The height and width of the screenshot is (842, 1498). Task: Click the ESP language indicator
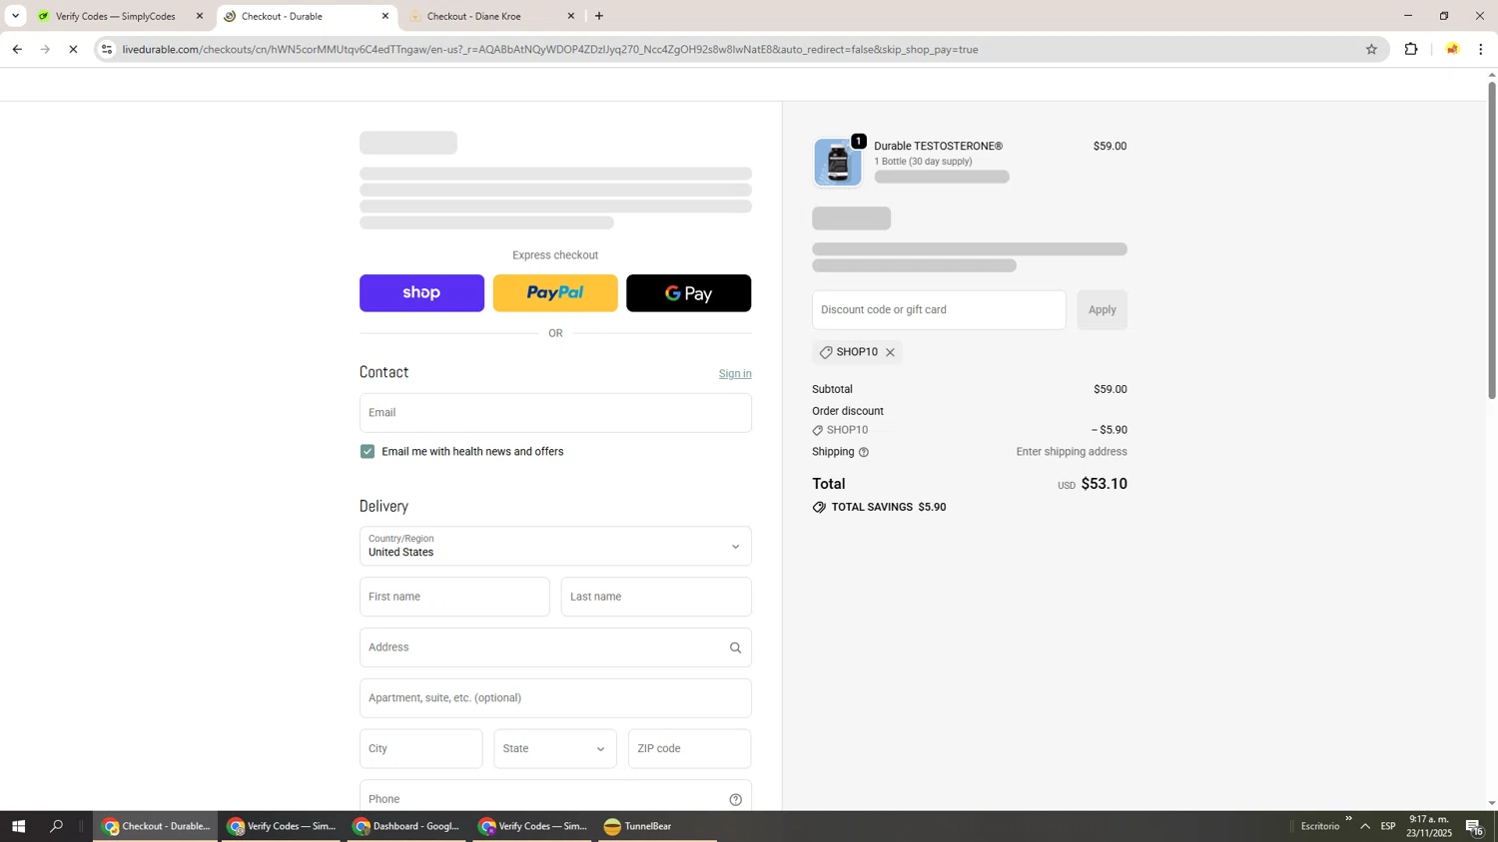[x=1388, y=826]
